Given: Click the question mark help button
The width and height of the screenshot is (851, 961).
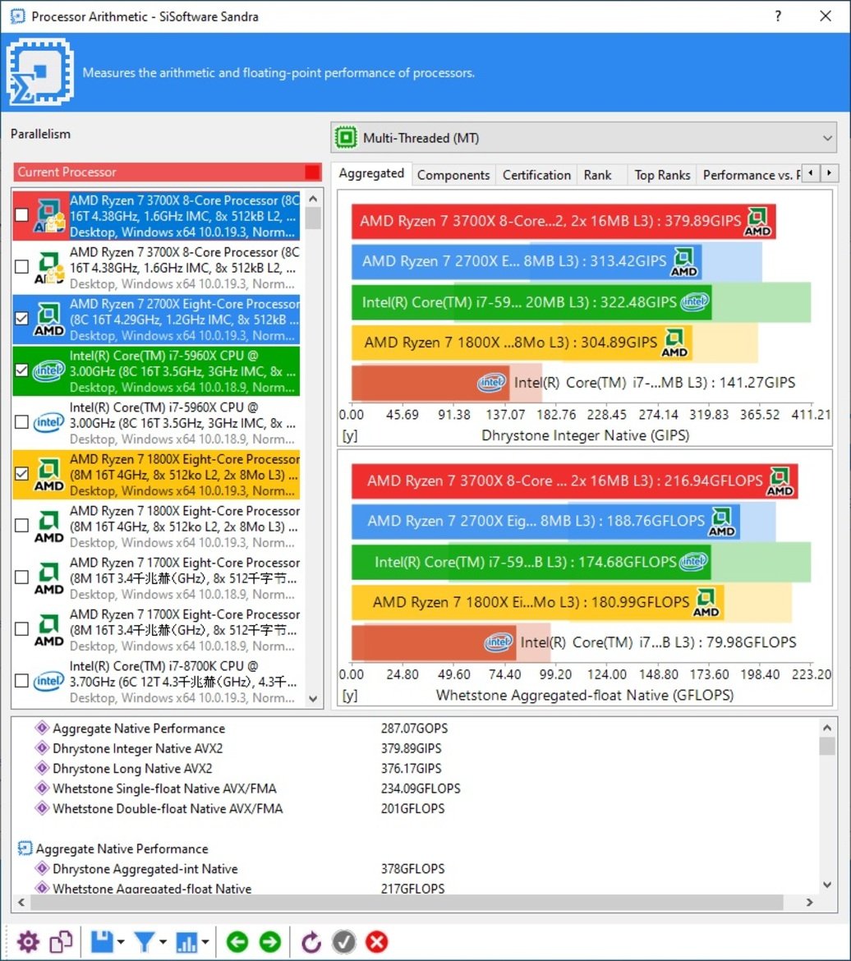Looking at the screenshot, I should [778, 16].
